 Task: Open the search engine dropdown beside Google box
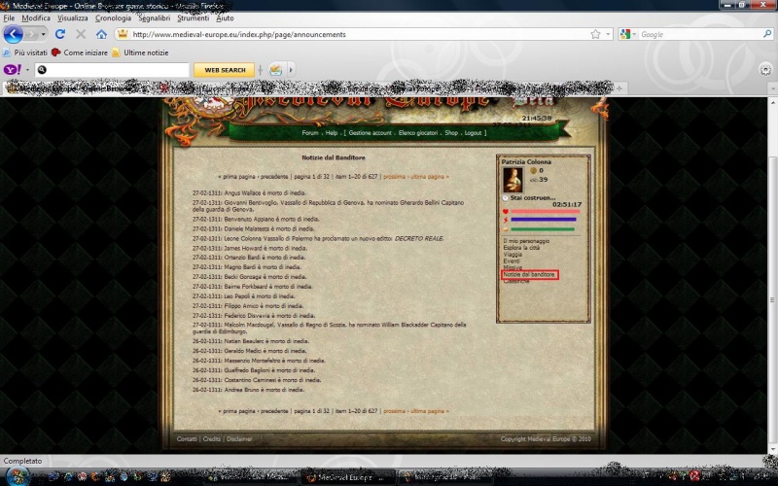(629, 34)
